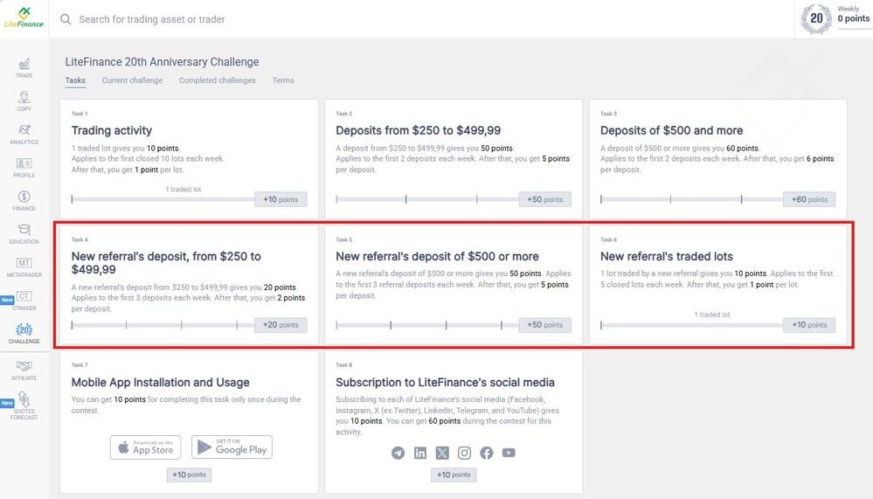Click the search magnifier icon

click(x=66, y=19)
